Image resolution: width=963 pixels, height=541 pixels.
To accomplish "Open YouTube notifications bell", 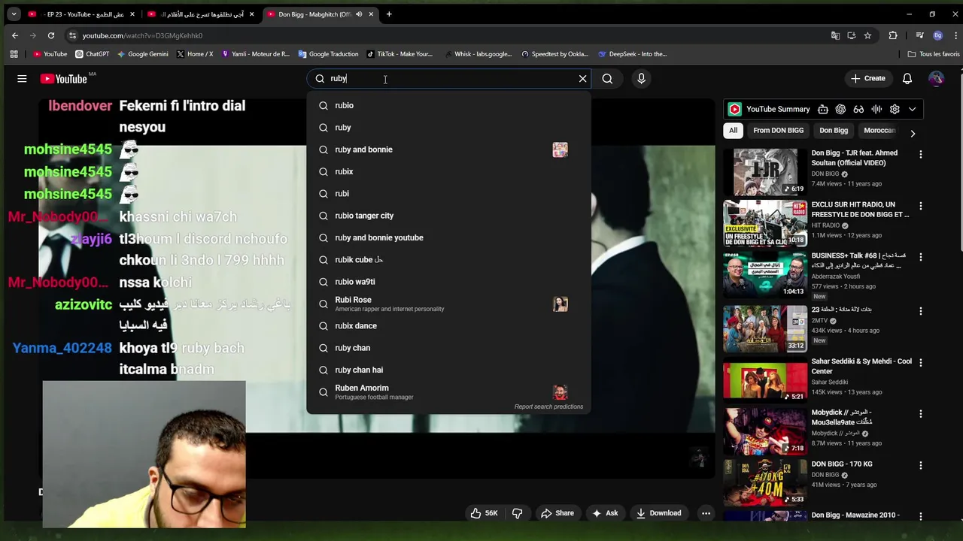I will 907,78.
